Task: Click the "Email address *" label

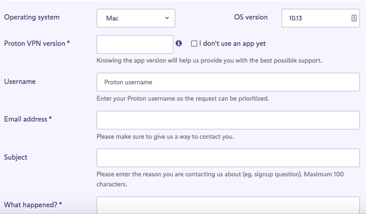Action: click(28, 119)
